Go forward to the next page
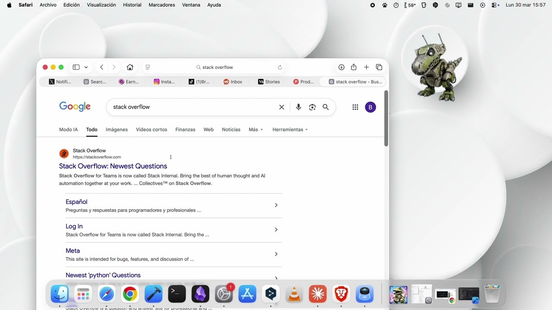Viewport: 552px width, 310px height. click(x=114, y=67)
